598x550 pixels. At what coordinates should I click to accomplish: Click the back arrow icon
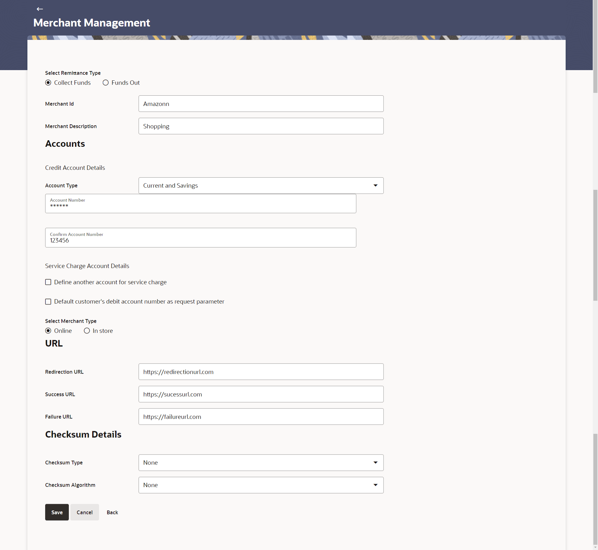coord(40,9)
